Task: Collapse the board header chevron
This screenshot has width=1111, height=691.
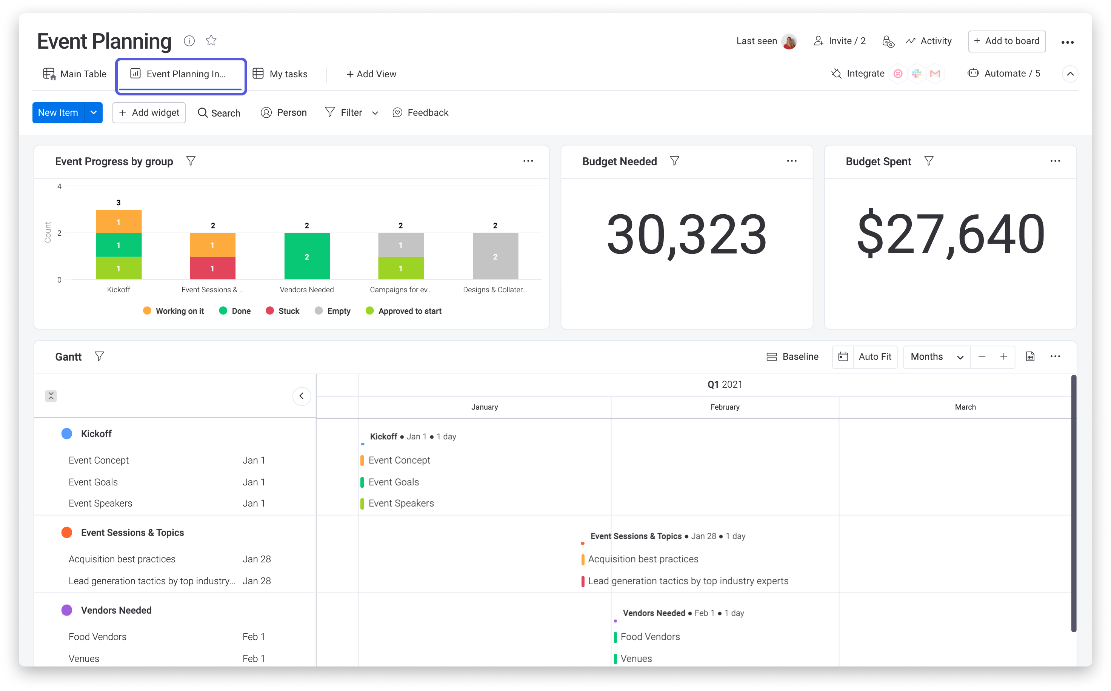Action: 1070,74
